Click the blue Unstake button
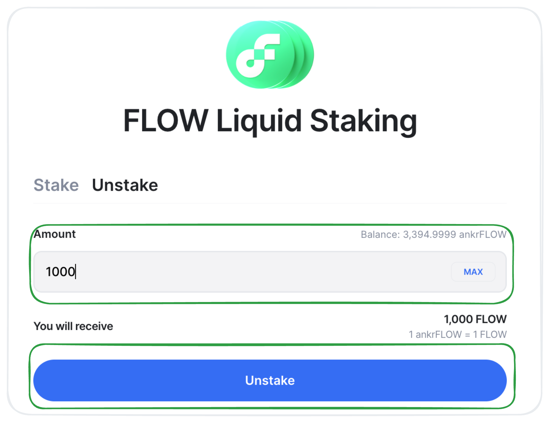This screenshot has width=549, height=422. coord(270,380)
